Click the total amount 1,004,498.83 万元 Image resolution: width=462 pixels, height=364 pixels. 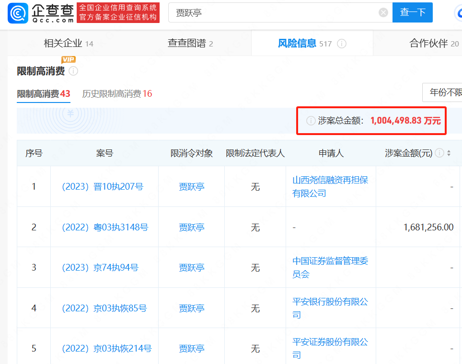pos(405,120)
